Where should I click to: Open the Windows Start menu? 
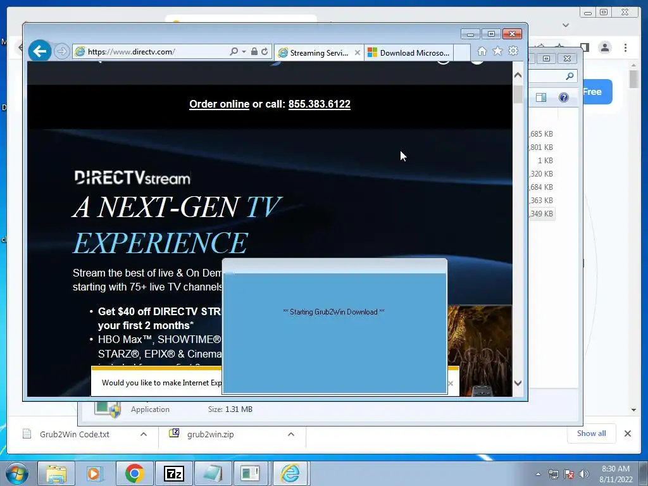17,473
